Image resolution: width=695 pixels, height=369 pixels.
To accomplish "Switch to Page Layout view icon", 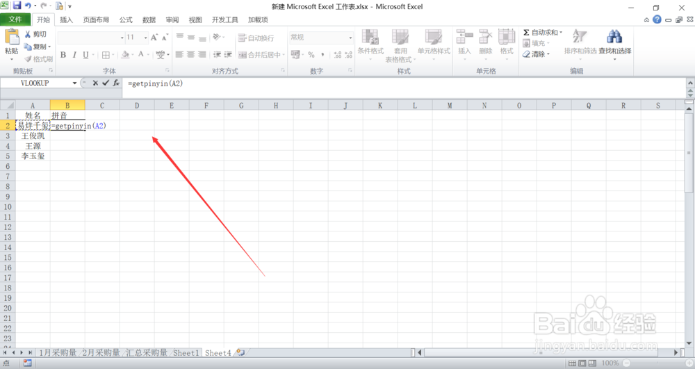I will click(x=582, y=363).
